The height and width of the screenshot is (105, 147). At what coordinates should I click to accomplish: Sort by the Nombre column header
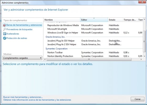click(x=62, y=20)
